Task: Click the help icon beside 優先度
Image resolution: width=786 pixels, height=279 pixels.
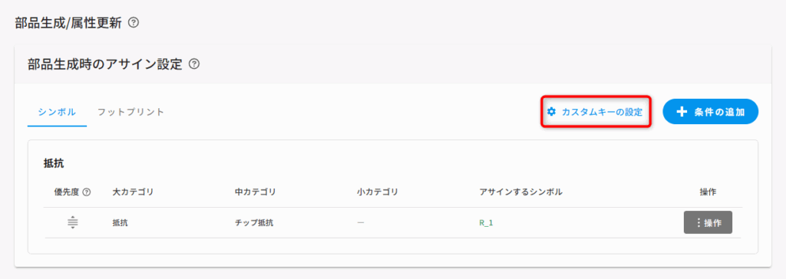Action: coord(87,192)
